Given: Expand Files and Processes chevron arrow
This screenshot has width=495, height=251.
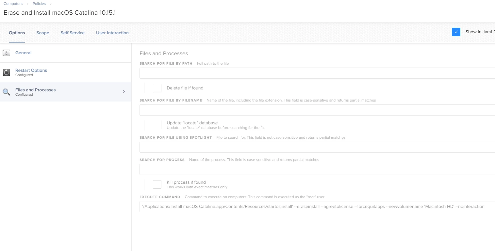Looking at the screenshot, I should [124, 92].
